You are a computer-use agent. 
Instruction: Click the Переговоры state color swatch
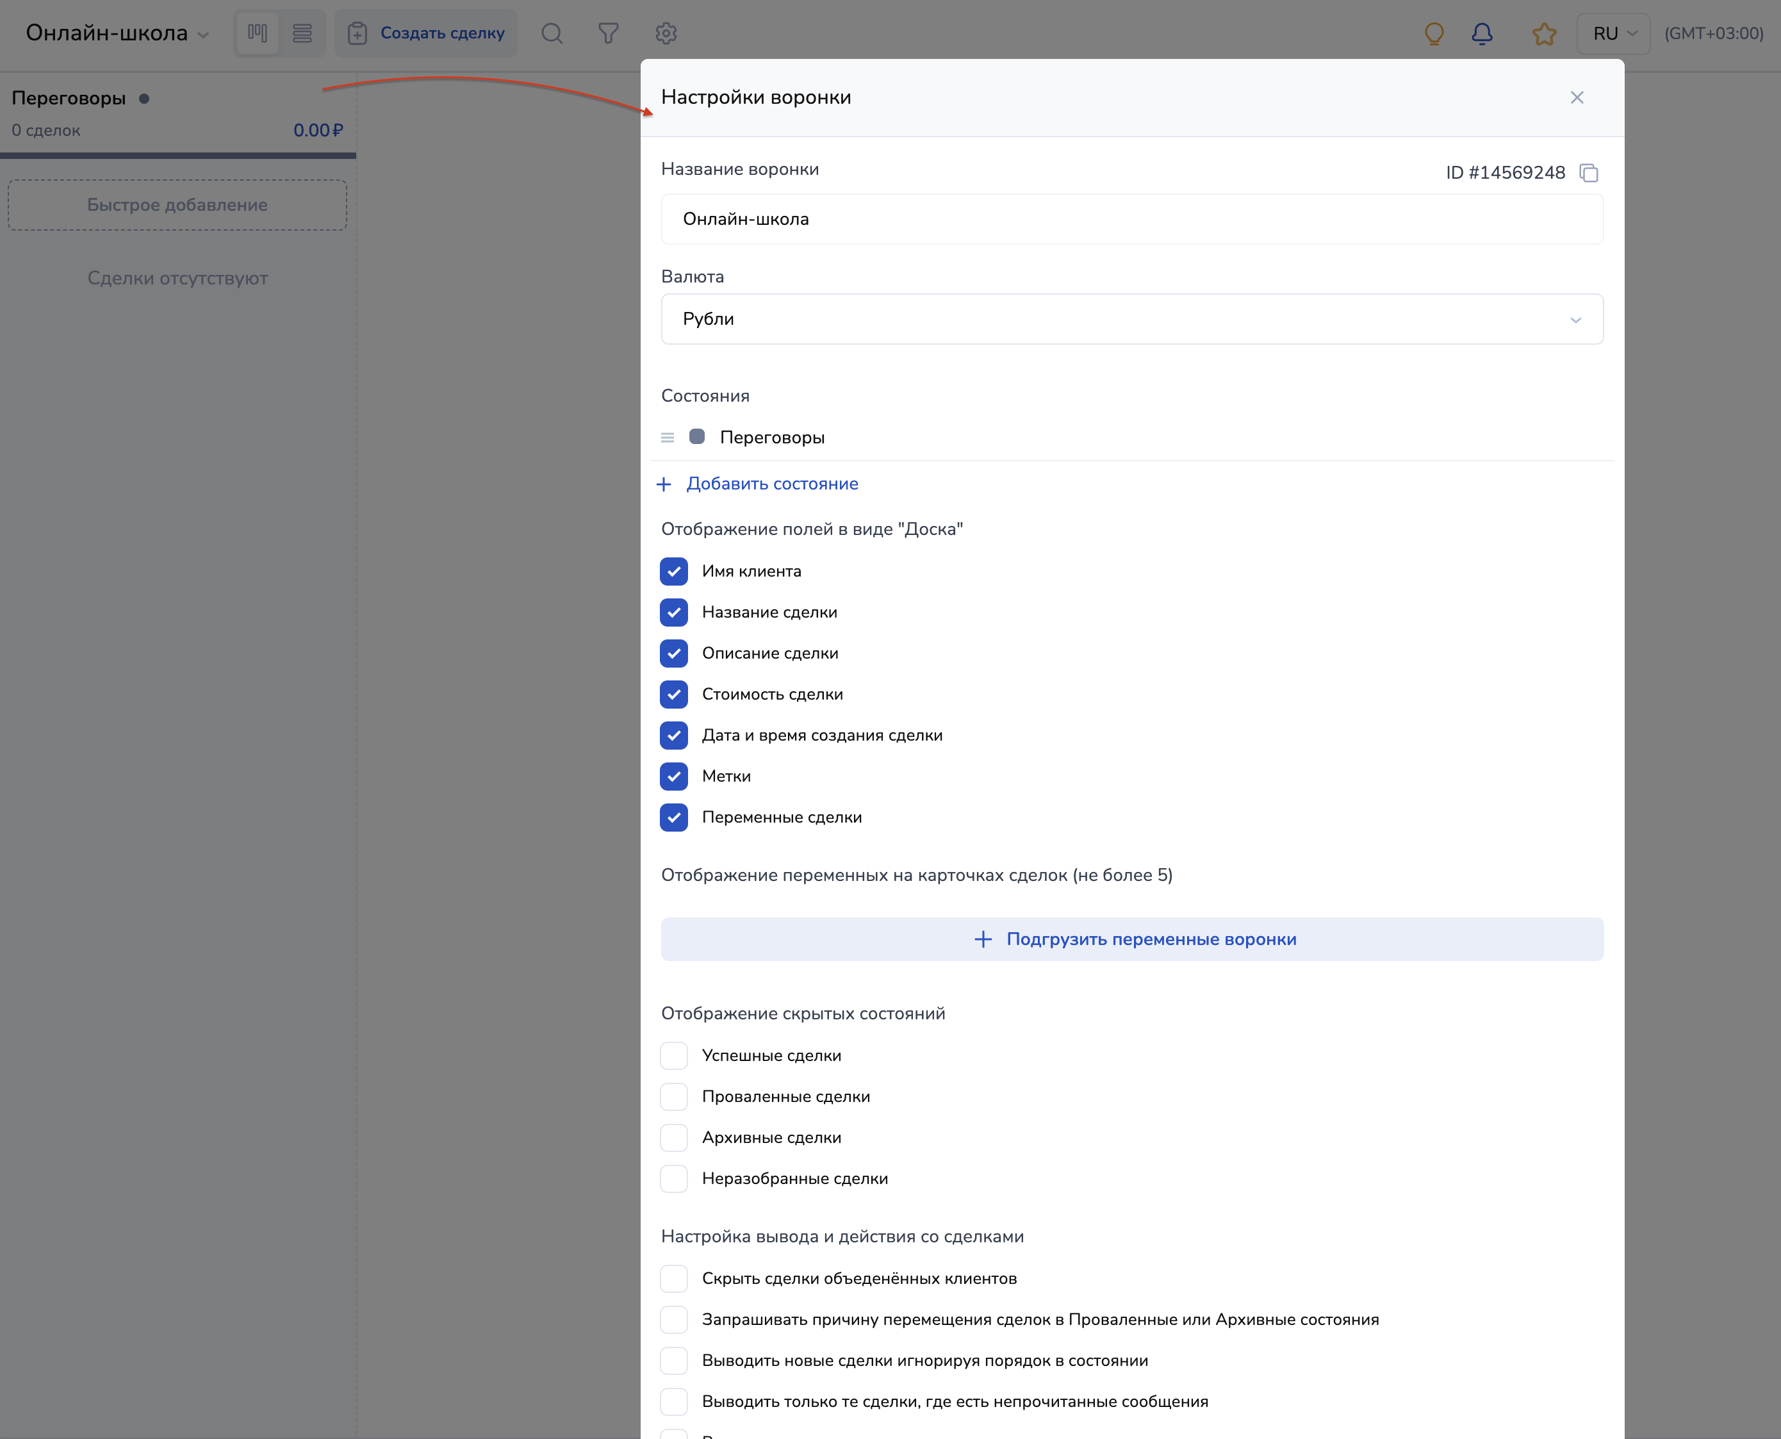point(697,437)
